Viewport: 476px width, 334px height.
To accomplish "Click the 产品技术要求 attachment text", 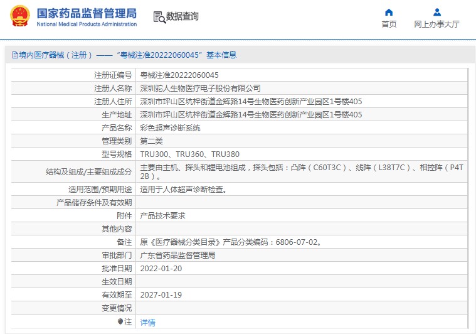I will (x=162, y=216).
